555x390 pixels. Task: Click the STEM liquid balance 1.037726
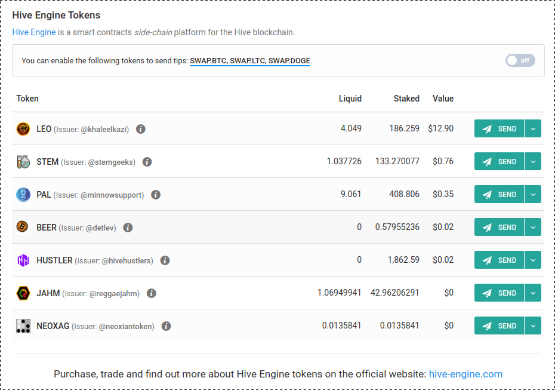click(x=344, y=161)
